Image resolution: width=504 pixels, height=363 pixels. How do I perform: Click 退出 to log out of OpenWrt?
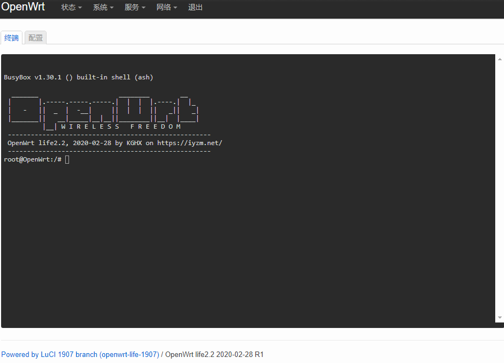point(195,8)
